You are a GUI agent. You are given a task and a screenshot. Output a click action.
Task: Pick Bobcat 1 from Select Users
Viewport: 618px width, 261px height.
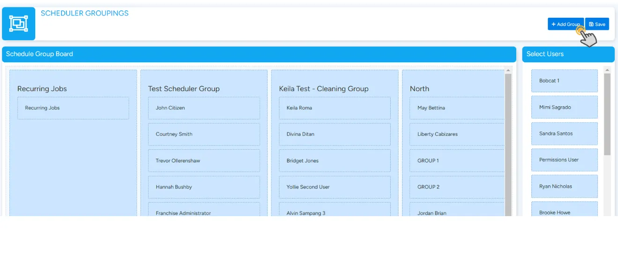(564, 81)
